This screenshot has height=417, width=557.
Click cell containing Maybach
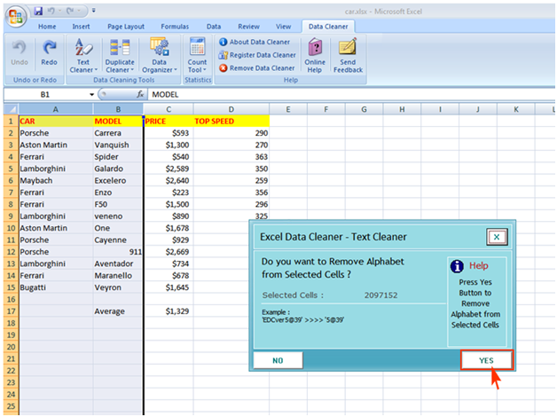click(56, 180)
